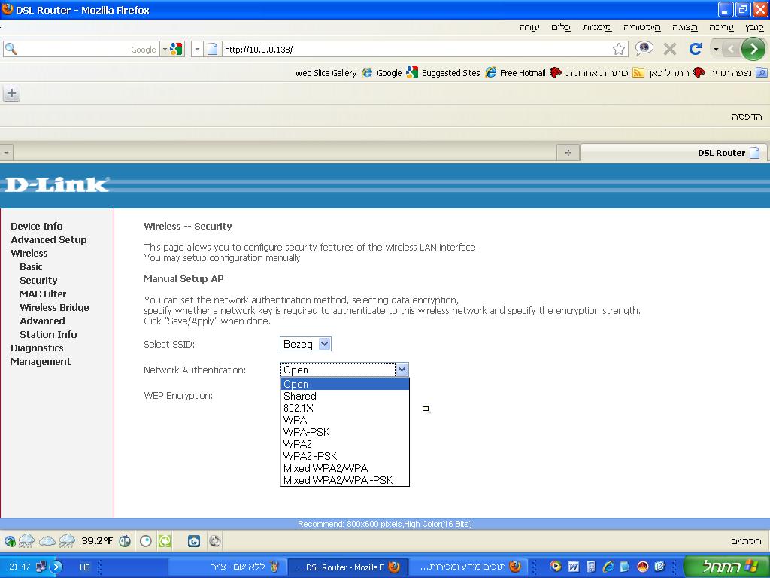Click the reload page icon

[696, 49]
